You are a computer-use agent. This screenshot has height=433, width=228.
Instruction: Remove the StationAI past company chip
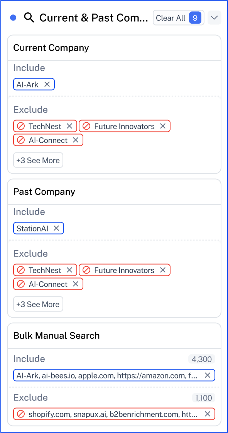click(x=56, y=228)
